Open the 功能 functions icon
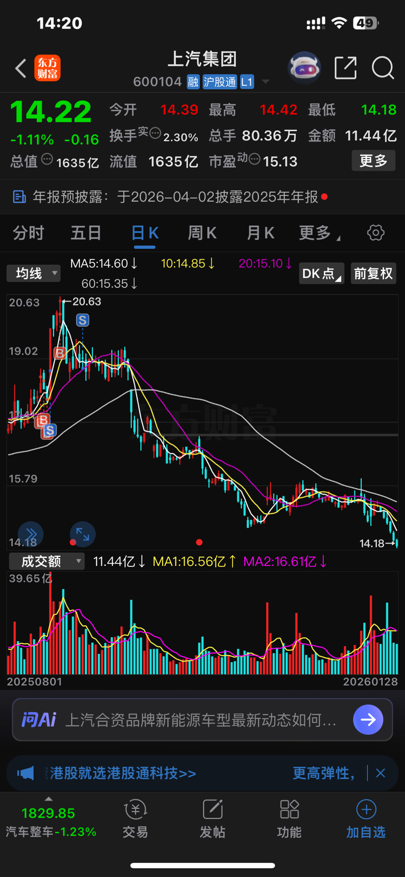This screenshot has height=877, width=405. pos(290,818)
